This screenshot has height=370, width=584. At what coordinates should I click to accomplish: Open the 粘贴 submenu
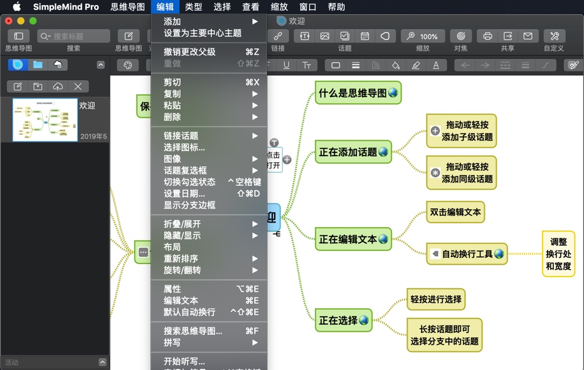tap(209, 105)
